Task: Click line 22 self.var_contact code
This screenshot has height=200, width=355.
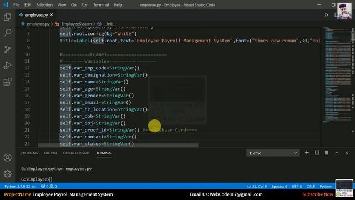Action: (x=98, y=137)
